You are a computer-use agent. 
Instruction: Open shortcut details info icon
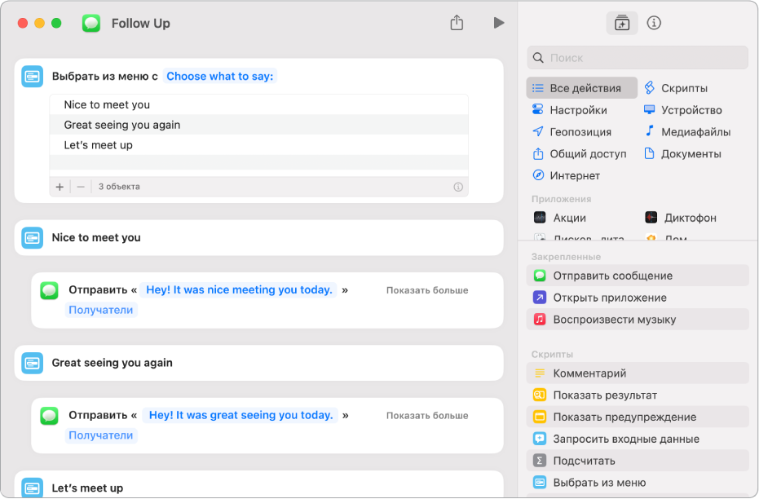pyautogui.click(x=654, y=23)
